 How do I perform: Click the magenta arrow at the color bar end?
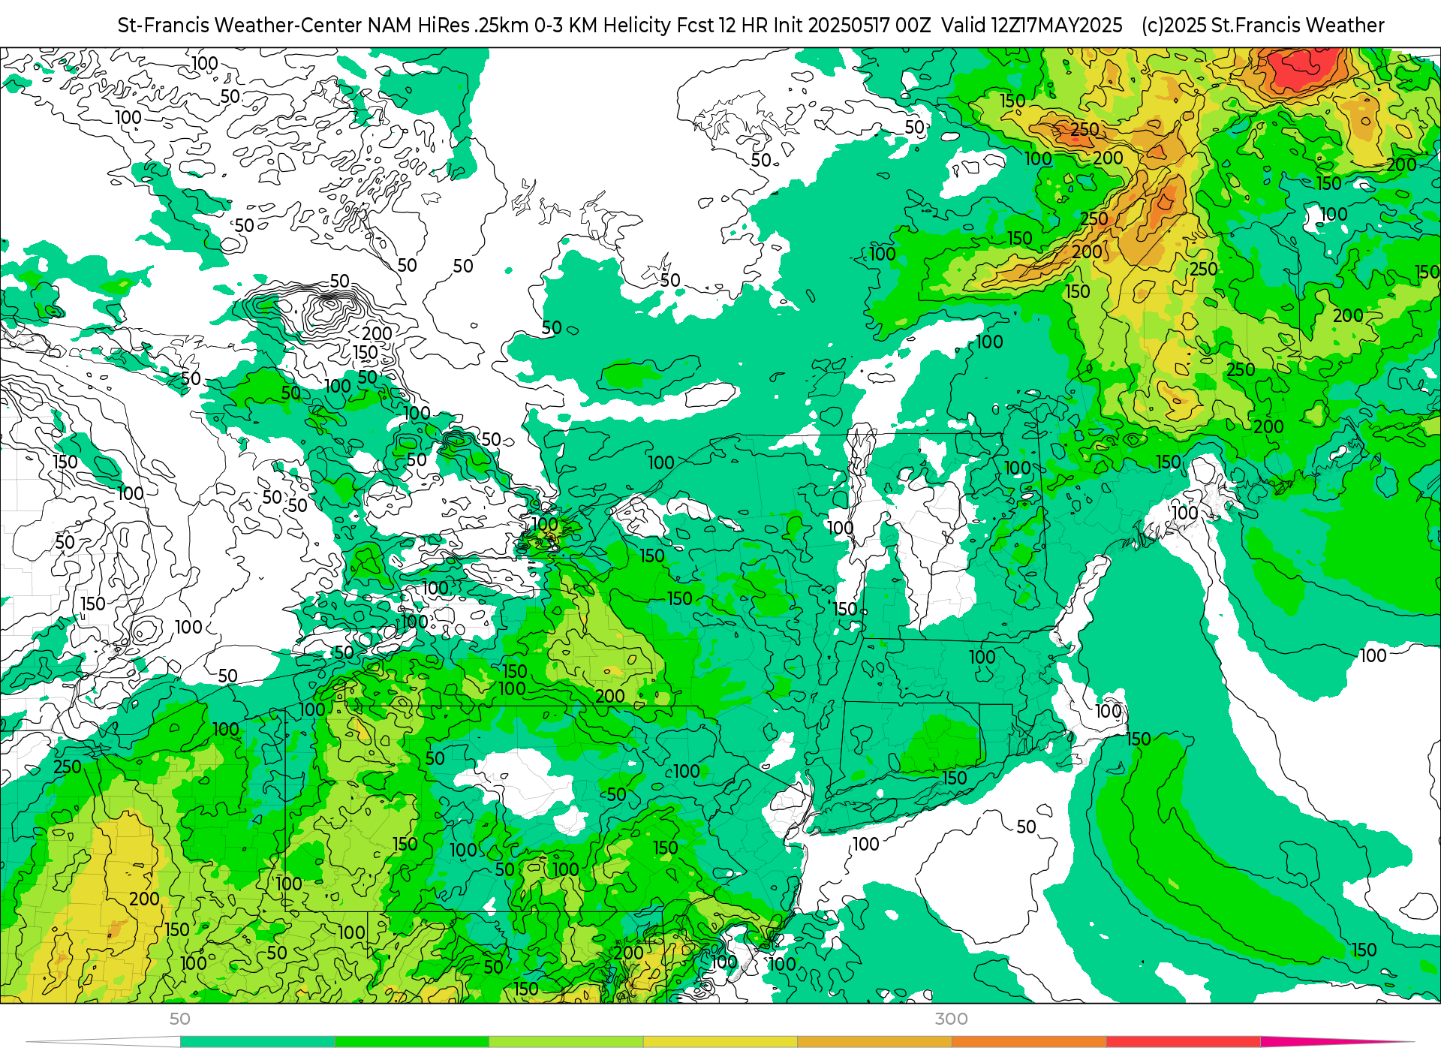(x=1337, y=1042)
